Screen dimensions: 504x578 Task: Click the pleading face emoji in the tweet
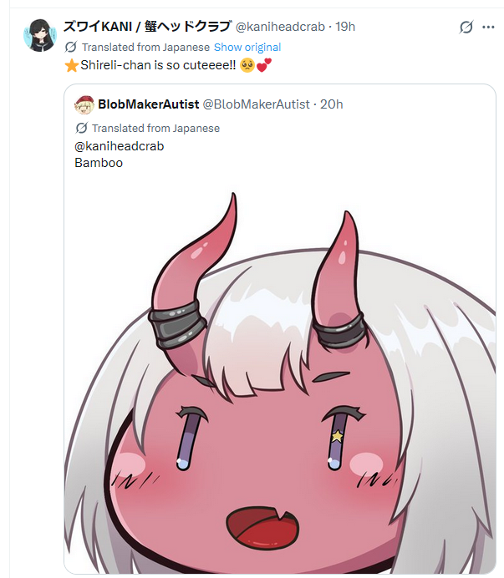[x=247, y=65]
